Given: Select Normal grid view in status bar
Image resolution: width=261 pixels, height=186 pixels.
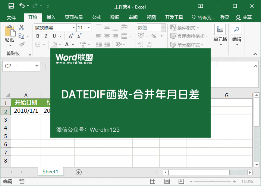Looking at the screenshot, I should tap(152, 182).
